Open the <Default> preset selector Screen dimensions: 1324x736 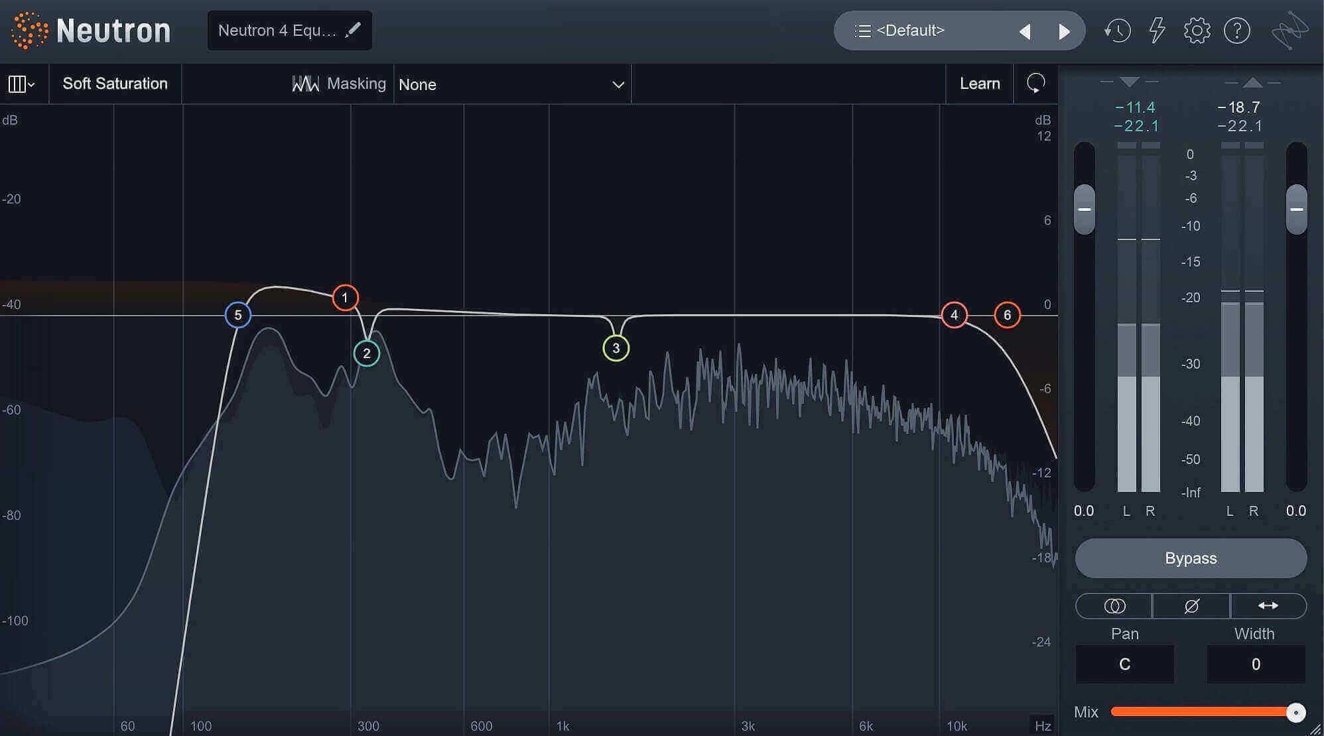960,31
